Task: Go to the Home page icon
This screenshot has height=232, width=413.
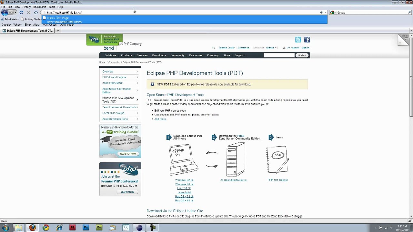Action: click(x=36, y=13)
